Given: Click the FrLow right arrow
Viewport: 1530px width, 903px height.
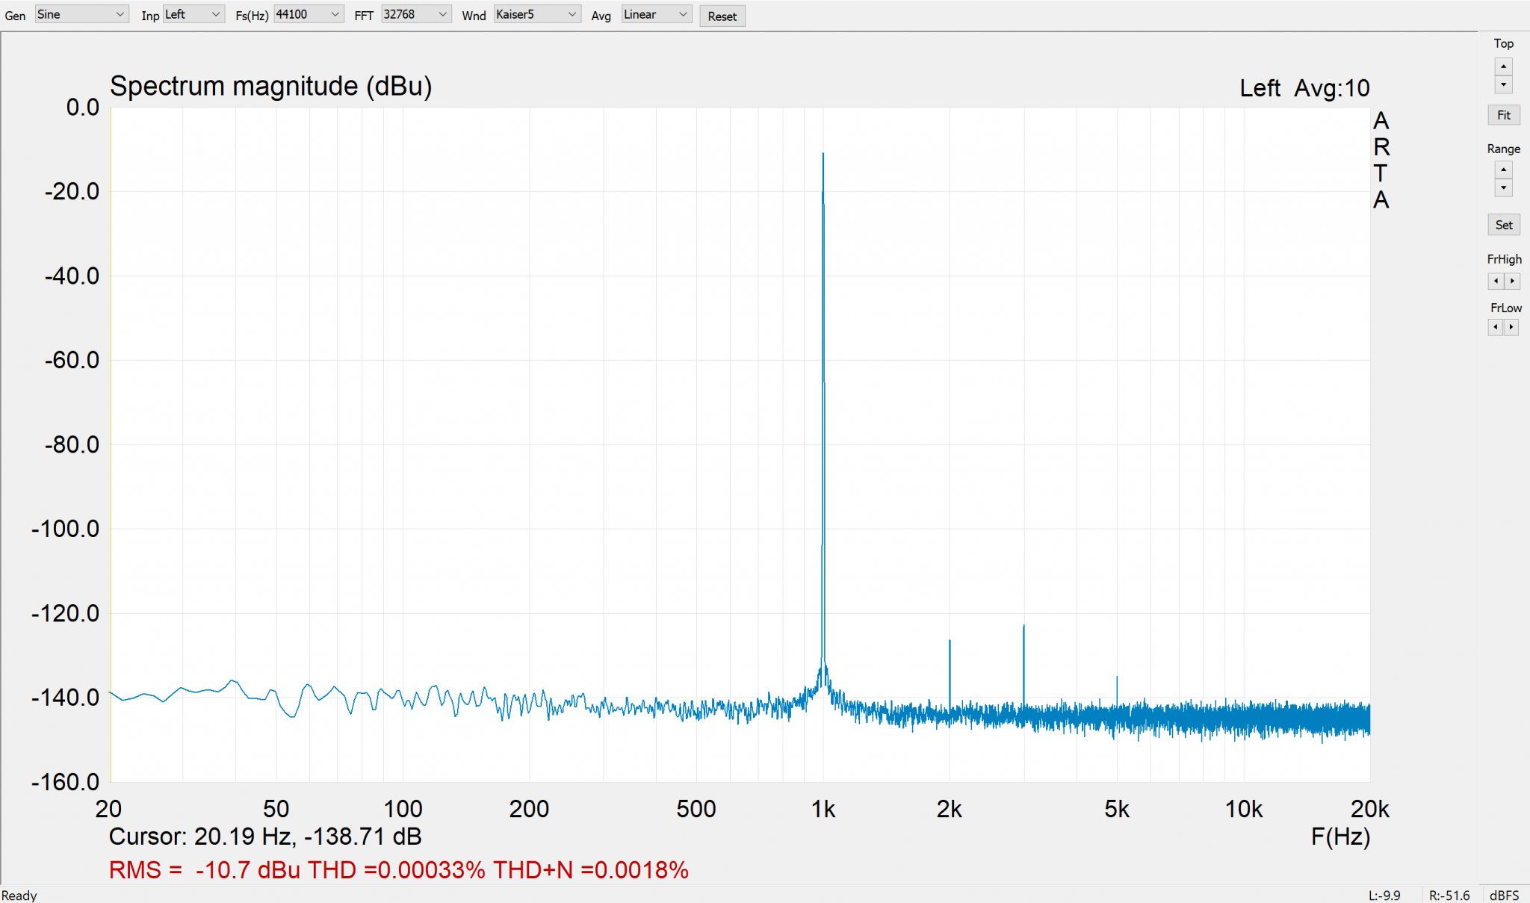Looking at the screenshot, I should 1511,326.
